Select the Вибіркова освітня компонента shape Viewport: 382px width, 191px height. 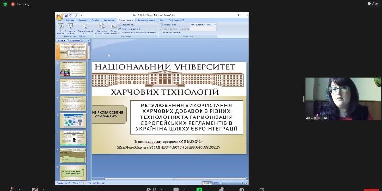[x=109, y=115]
